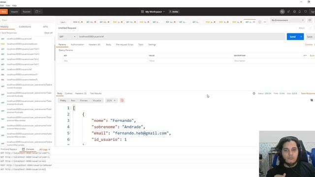Click the Cookies link near Send

click(x=309, y=45)
